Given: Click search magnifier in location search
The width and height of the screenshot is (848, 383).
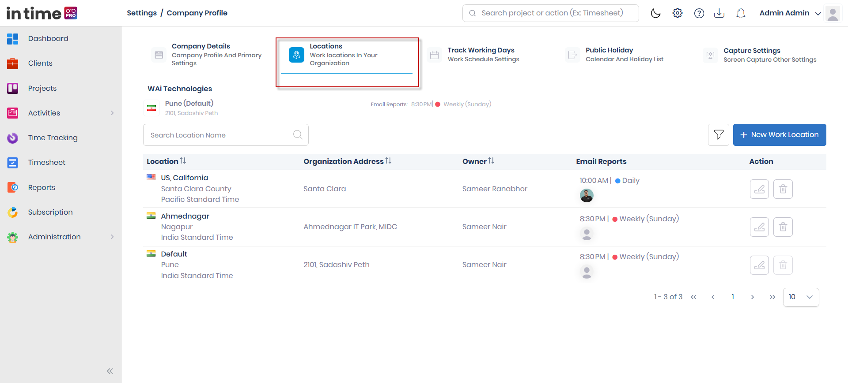Looking at the screenshot, I should click(298, 135).
